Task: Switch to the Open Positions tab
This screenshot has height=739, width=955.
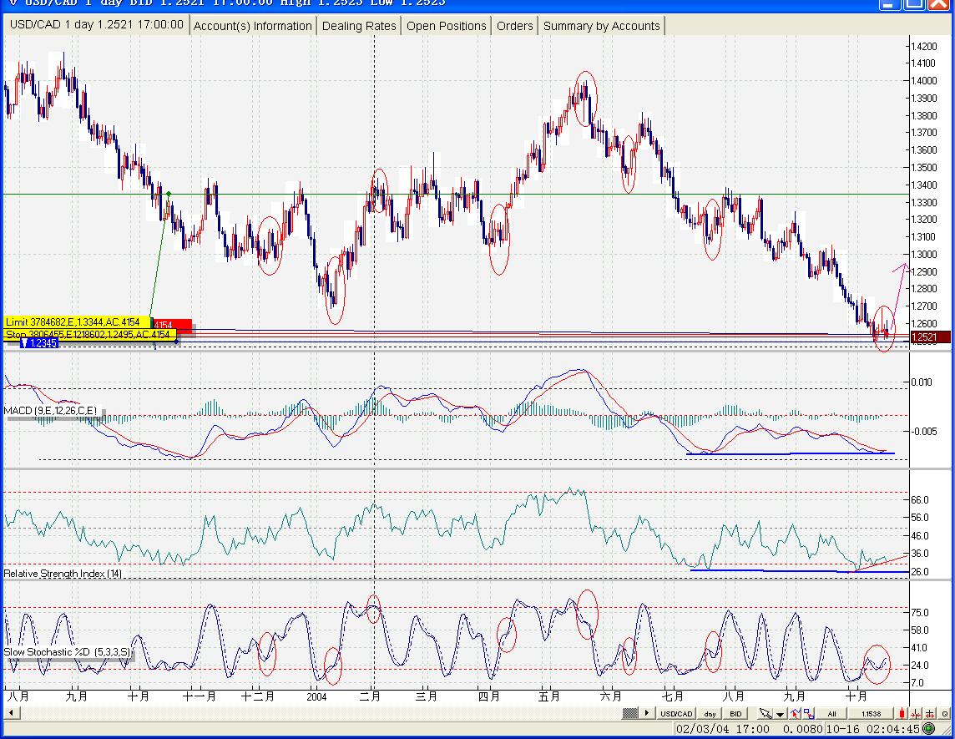Action: pos(446,26)
